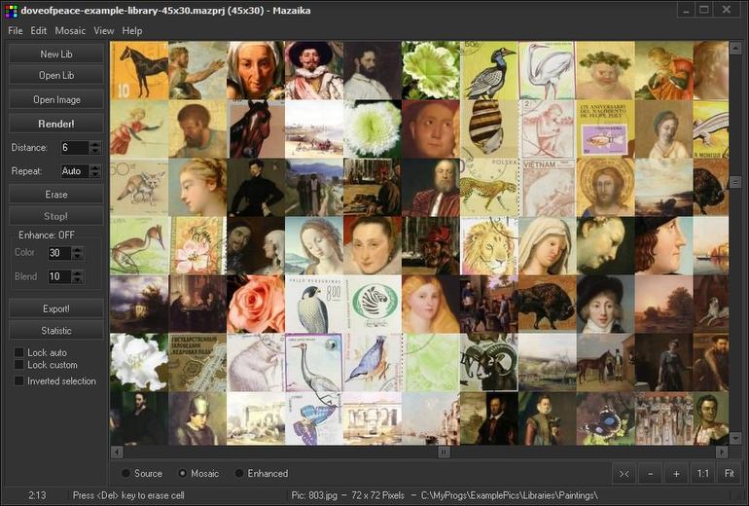Select the white gardenia flower tile
The image size is (749, 506).
pos(139,362)
